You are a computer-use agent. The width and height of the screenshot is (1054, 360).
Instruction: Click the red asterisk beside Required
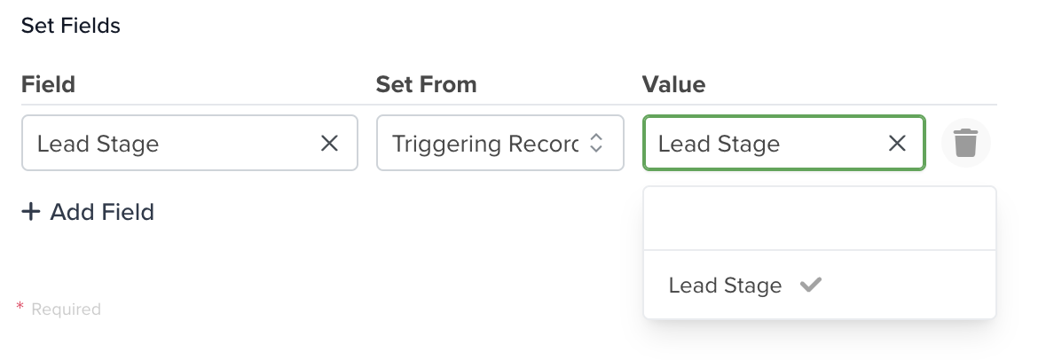(x=20, y=308)
